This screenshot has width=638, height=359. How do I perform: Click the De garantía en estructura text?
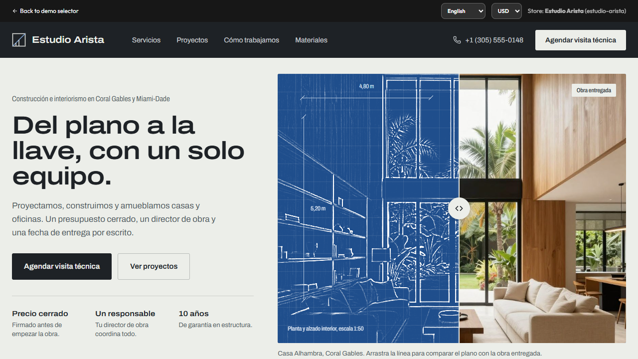coord(215,325)
